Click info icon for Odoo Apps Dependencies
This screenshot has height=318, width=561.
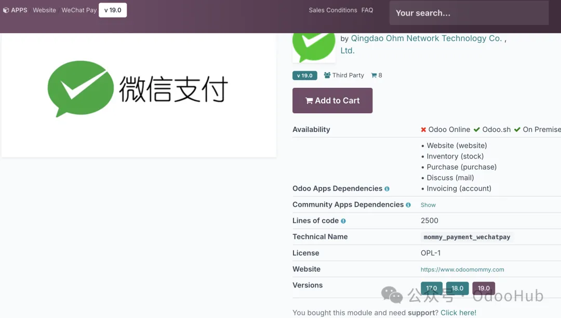387,189
